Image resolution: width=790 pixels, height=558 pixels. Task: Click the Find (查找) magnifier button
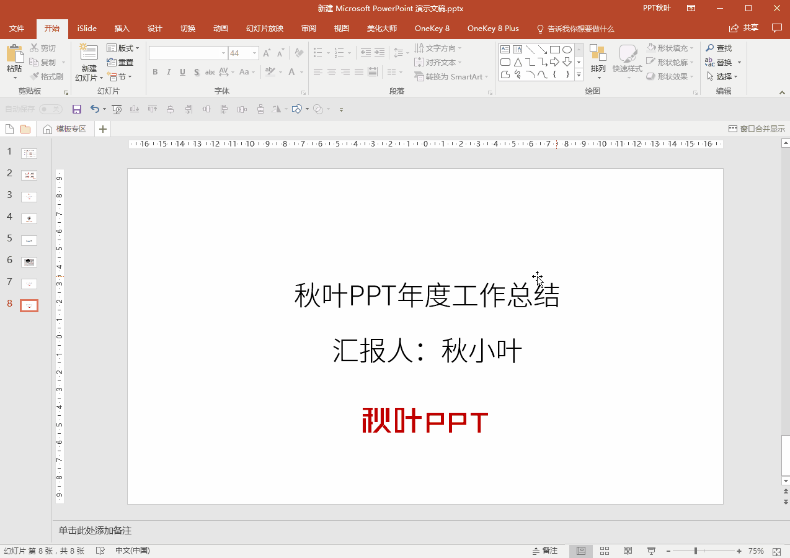(719, 48)
